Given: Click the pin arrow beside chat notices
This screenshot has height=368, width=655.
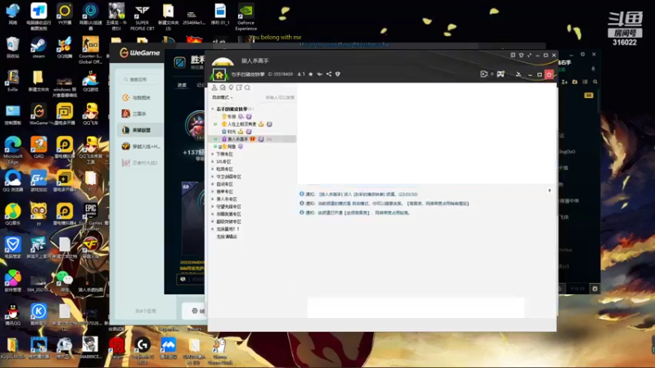Looking at the screenshot, I should coord(549,191).
